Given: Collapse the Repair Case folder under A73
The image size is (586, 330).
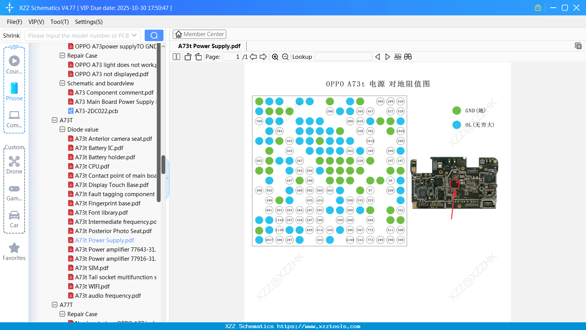Looking at the screenshot, I should (62, 56).
